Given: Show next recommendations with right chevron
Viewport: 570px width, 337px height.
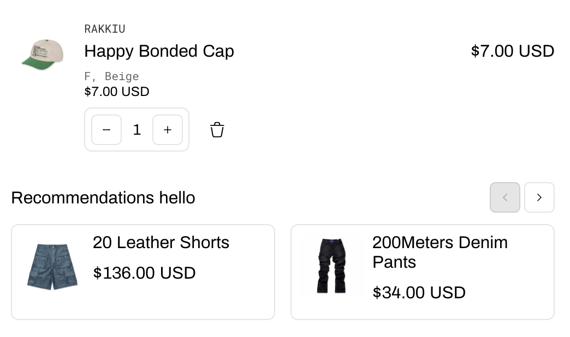Looking at the screenshot, I should coord(539,197).
